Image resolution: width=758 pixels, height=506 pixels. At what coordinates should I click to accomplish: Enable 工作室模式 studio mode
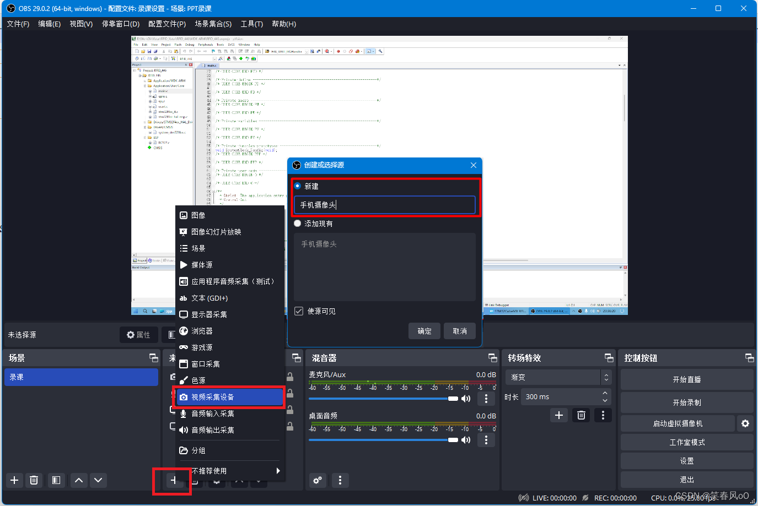tap(687, 442)
